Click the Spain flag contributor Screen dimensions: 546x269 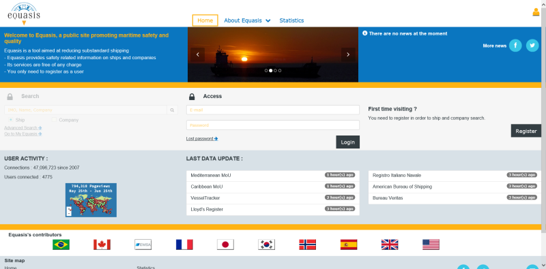tap(349, 244)
